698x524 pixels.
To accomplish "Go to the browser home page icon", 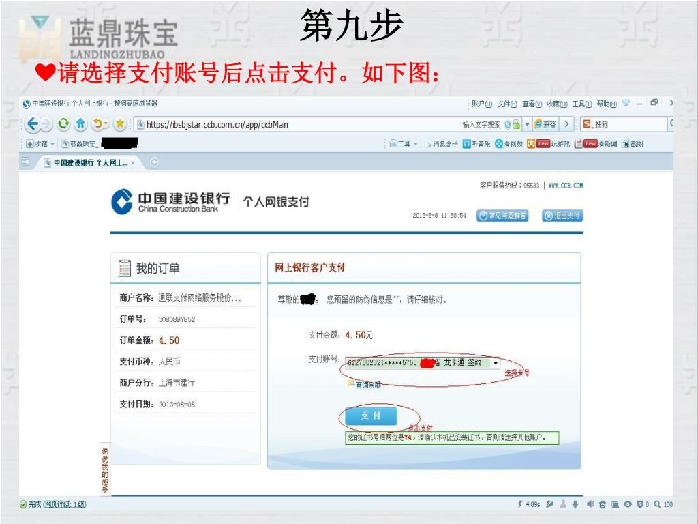I will tap(80, 123).
